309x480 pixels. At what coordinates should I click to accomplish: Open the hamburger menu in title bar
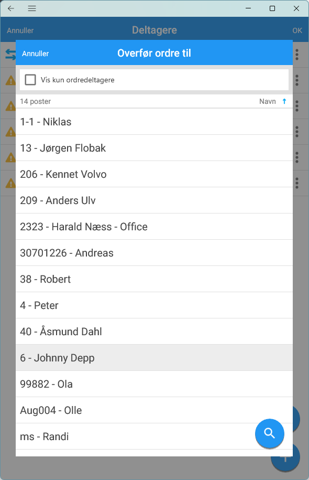click(32, 8)
